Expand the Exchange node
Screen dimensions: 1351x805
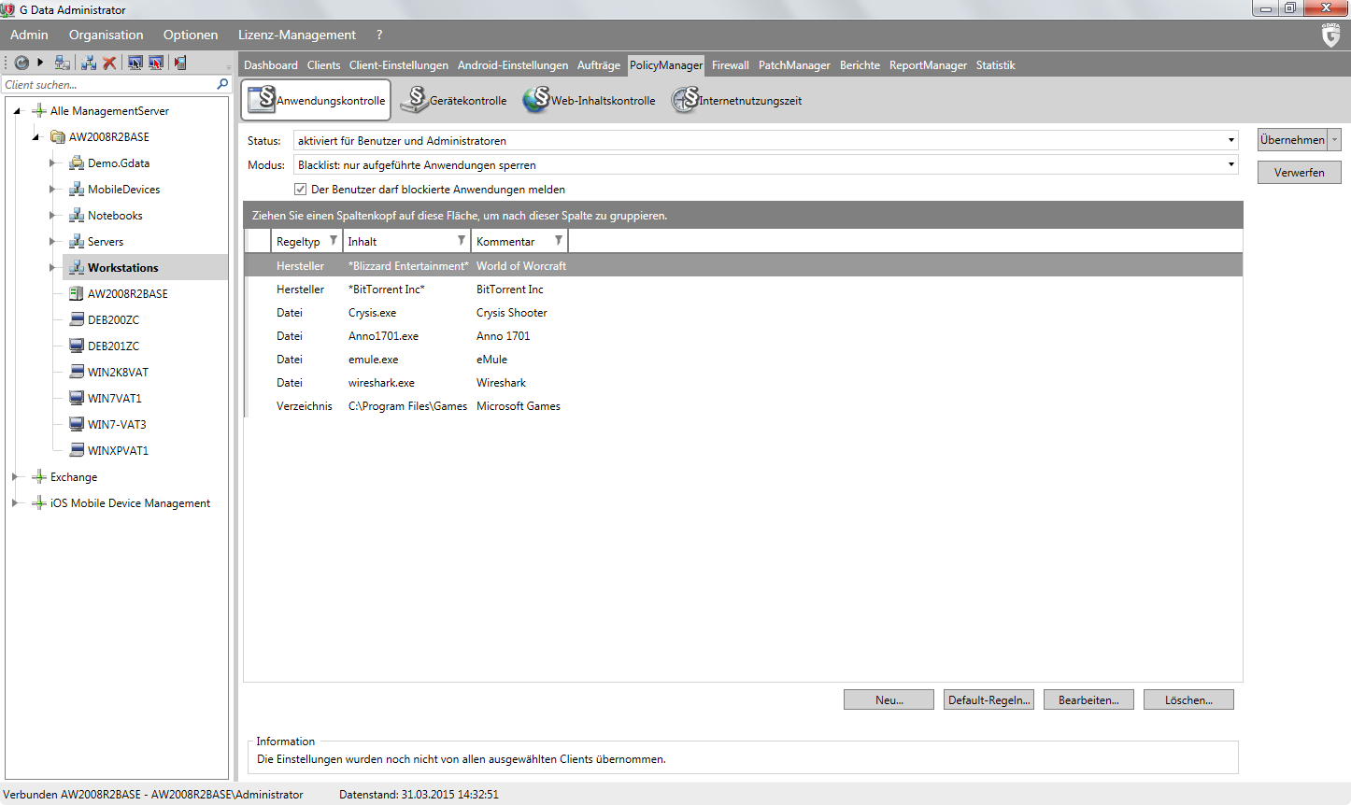[15, 476]
